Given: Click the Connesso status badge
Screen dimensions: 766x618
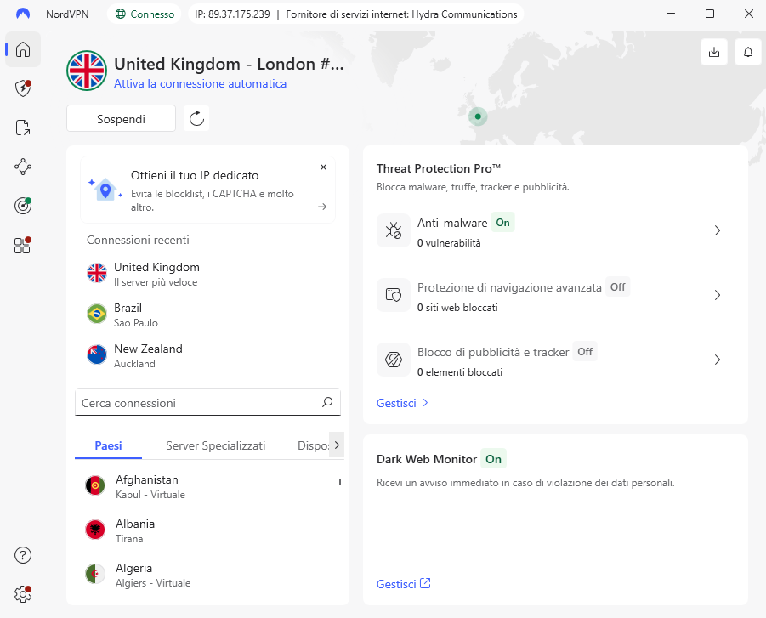Looking at the screenshot, I should pyautogui.click(x=145, y=14).
